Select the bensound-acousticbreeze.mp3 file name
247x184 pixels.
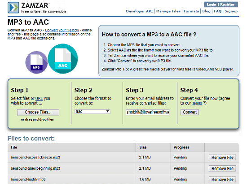tap(35, 158)
